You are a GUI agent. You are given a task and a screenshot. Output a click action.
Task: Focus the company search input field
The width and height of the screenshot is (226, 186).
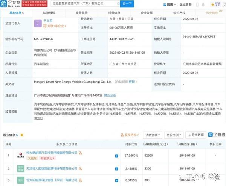(85, 4)
